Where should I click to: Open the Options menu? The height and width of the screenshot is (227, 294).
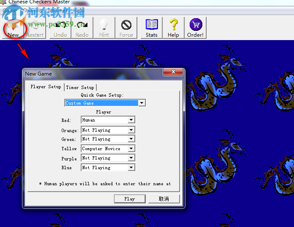point(32,11)
